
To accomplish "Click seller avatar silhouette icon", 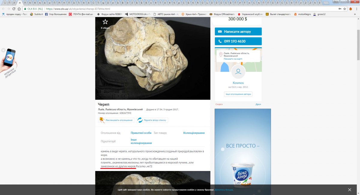I will click(238, 72).
